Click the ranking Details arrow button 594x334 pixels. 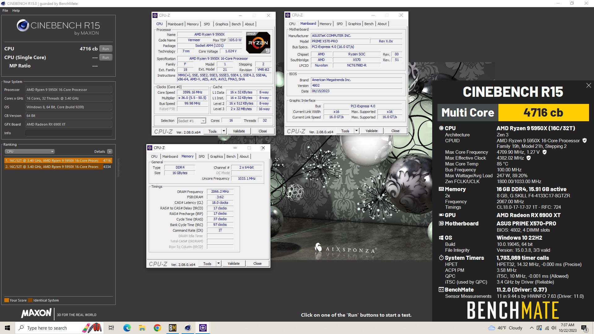tap(110, 152)
